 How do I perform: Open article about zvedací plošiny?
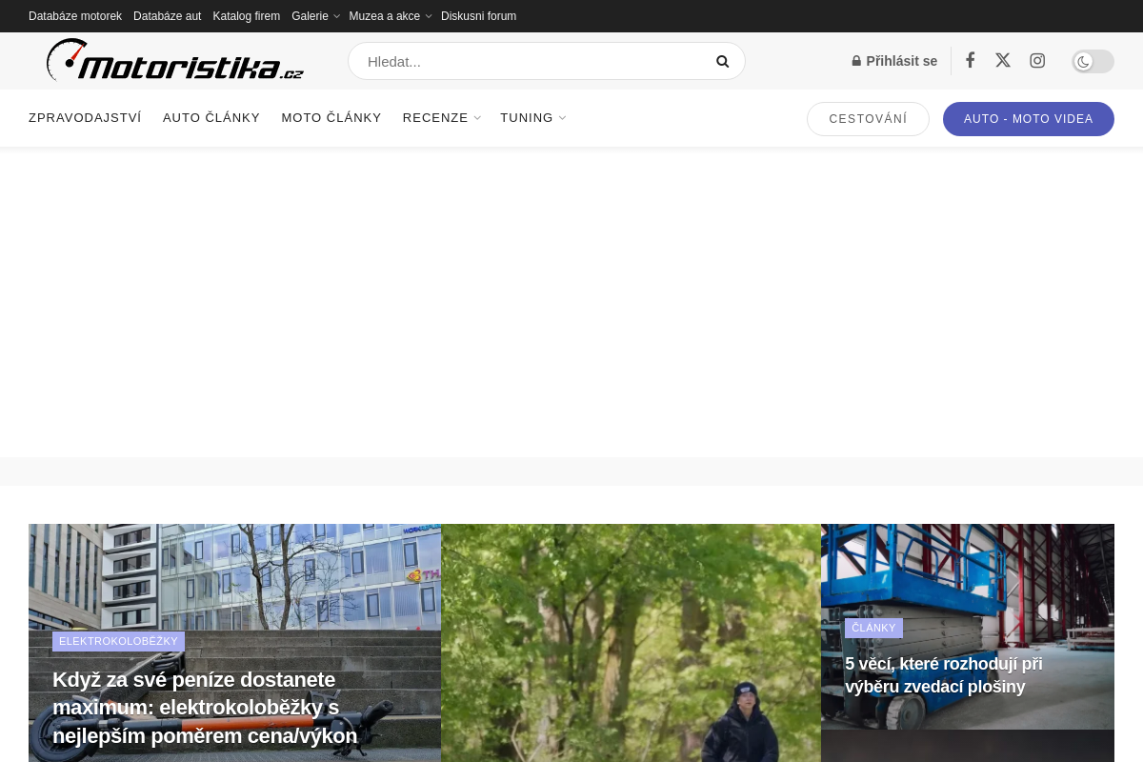click(944, 675)
